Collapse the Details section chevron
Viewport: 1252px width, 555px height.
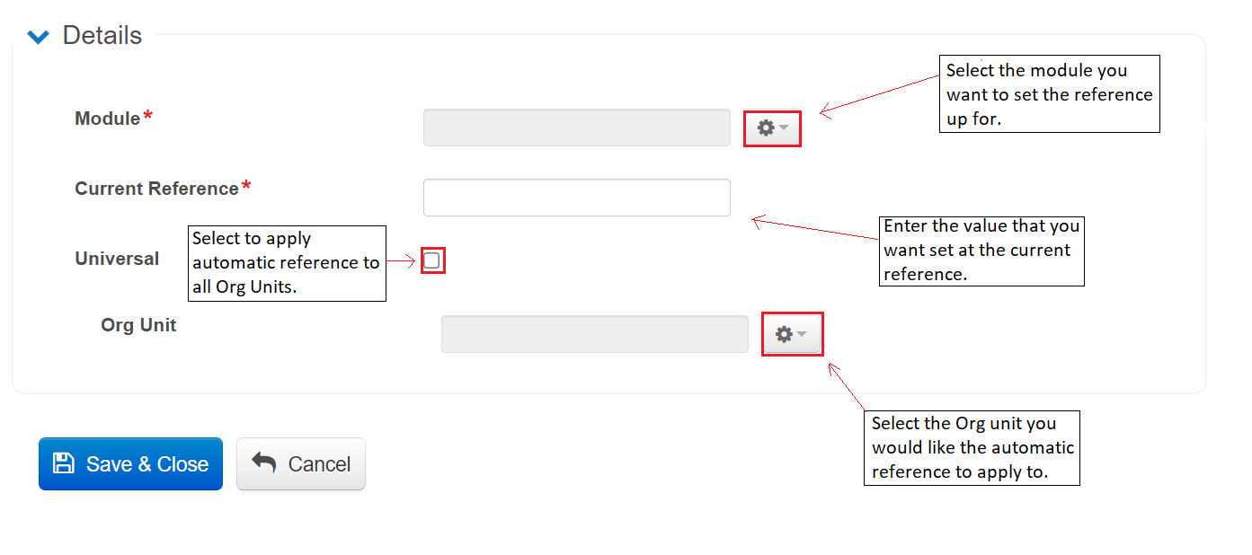tap(38, 37)
